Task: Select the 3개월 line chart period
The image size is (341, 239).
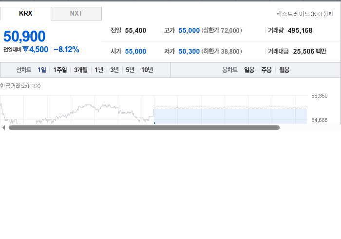Action: (81, 70)
